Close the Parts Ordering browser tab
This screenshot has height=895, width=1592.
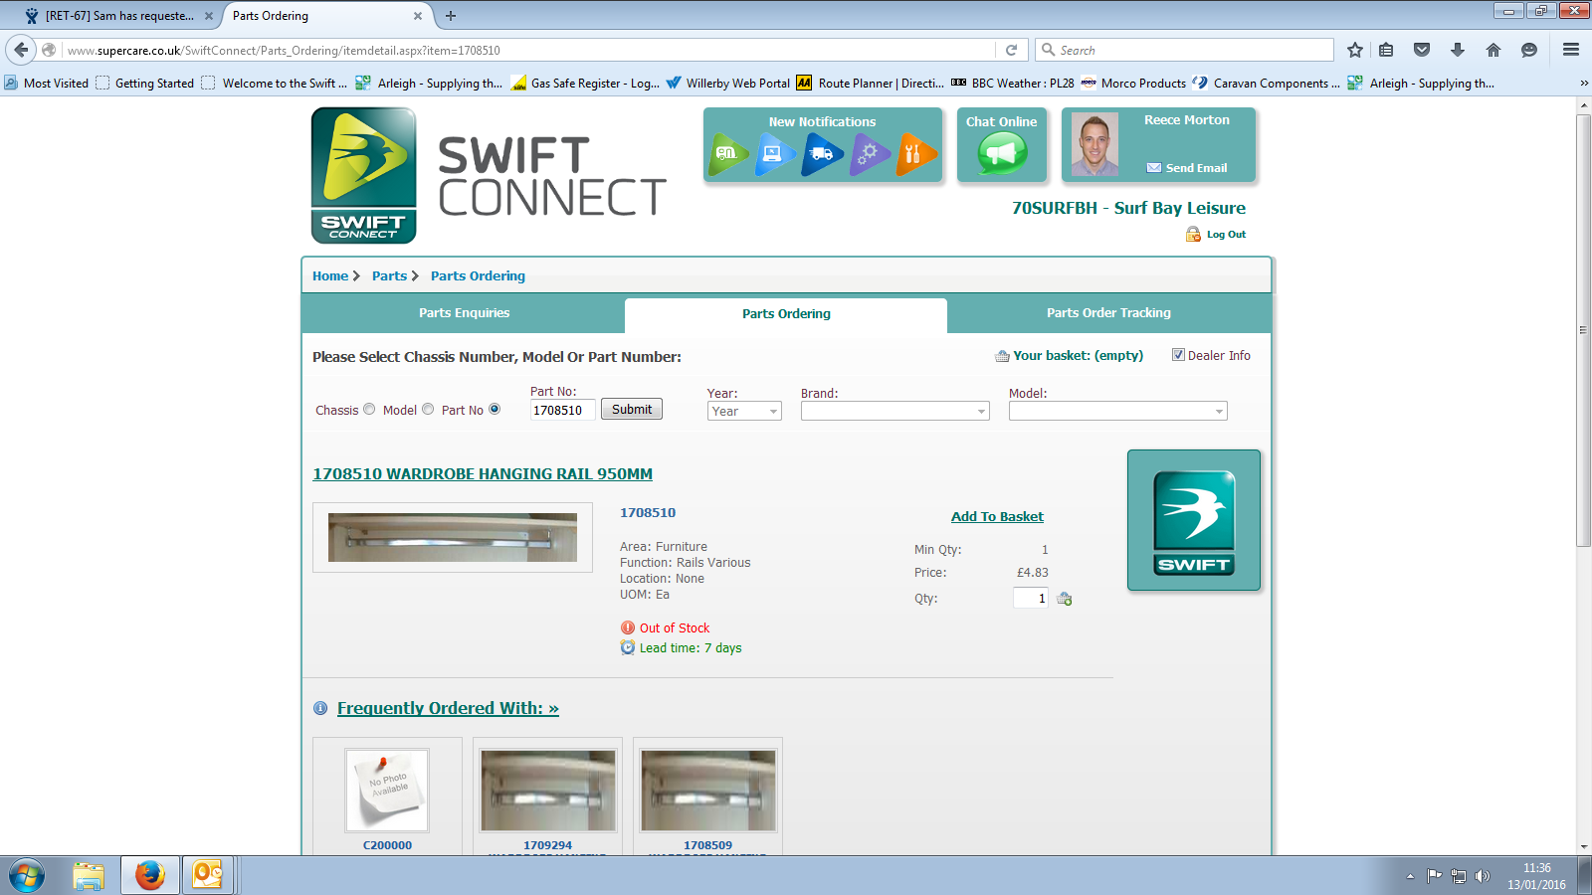tap(418, 16)
